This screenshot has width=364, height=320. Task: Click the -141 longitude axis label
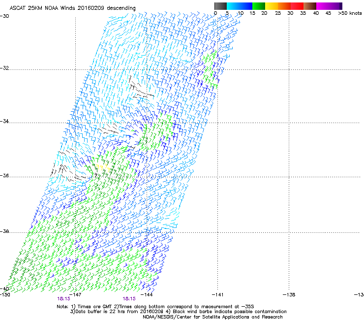(x=218, y=295)
